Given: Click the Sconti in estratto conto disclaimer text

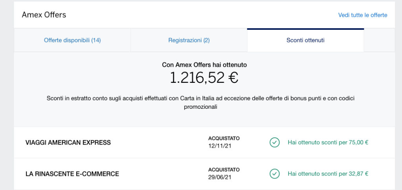Looking at the screenshot, I should click(201, 102).
